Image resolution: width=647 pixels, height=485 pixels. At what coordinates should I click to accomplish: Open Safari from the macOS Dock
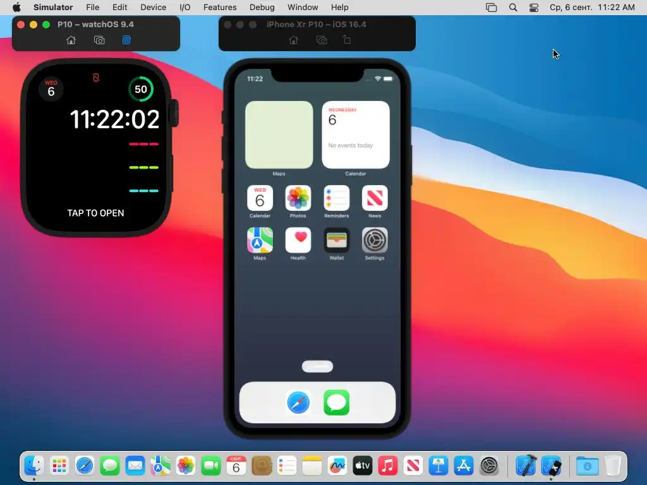(85, 466)
